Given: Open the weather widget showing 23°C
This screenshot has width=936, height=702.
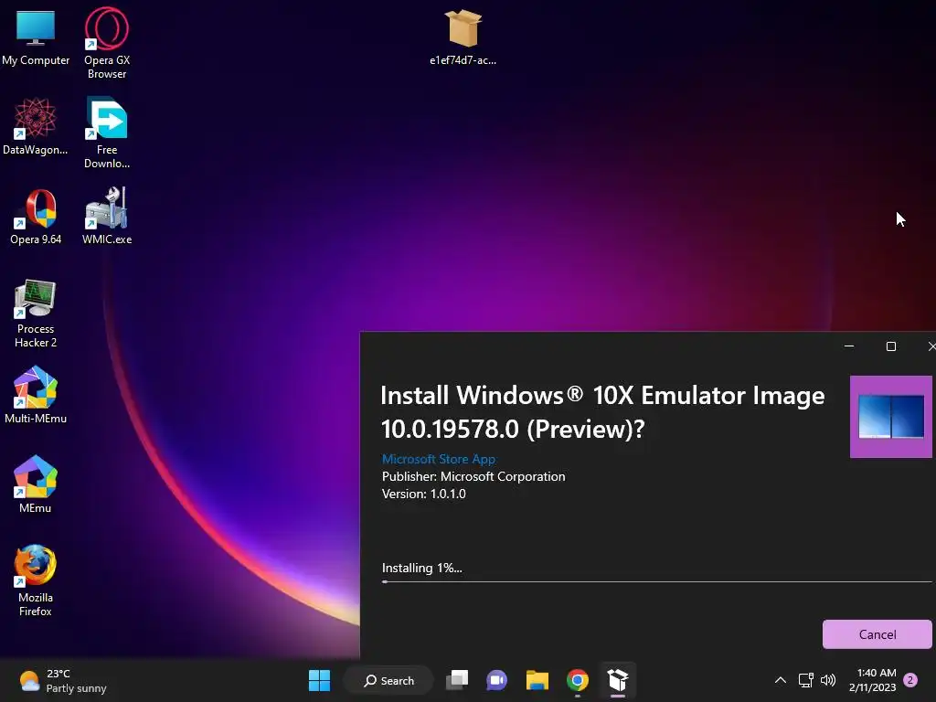Looking at the screenshot, I should click(63, 680).
